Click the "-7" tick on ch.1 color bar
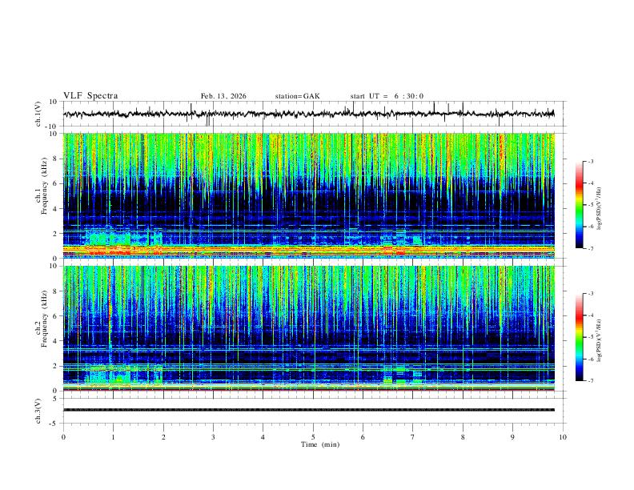This screenshot has height=490, width=634. [x=590, y=248]
